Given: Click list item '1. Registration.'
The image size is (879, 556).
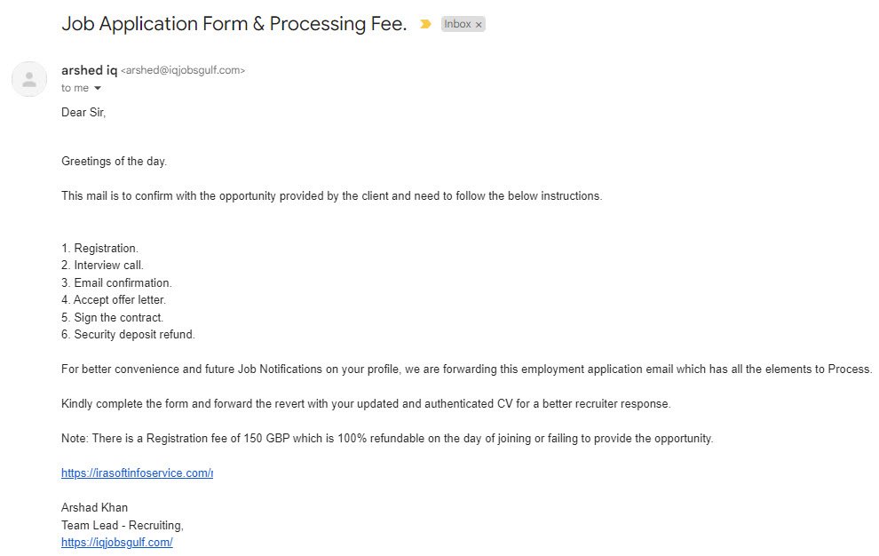Looking at the screenshot, I should [99, 249].
